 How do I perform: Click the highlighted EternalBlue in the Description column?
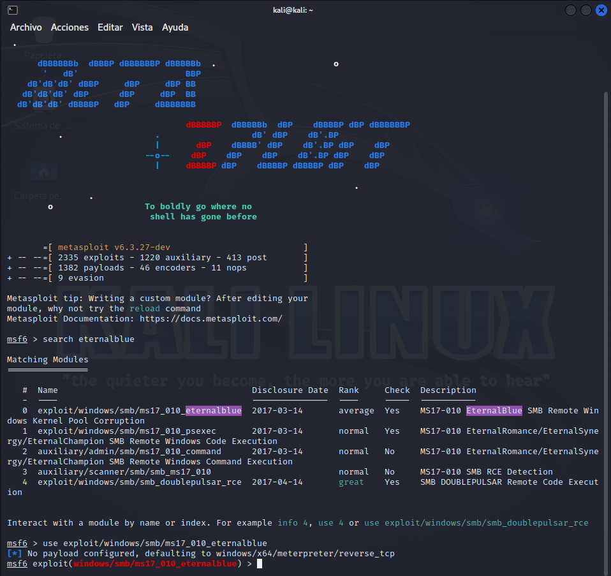click(x=494, y=411)
